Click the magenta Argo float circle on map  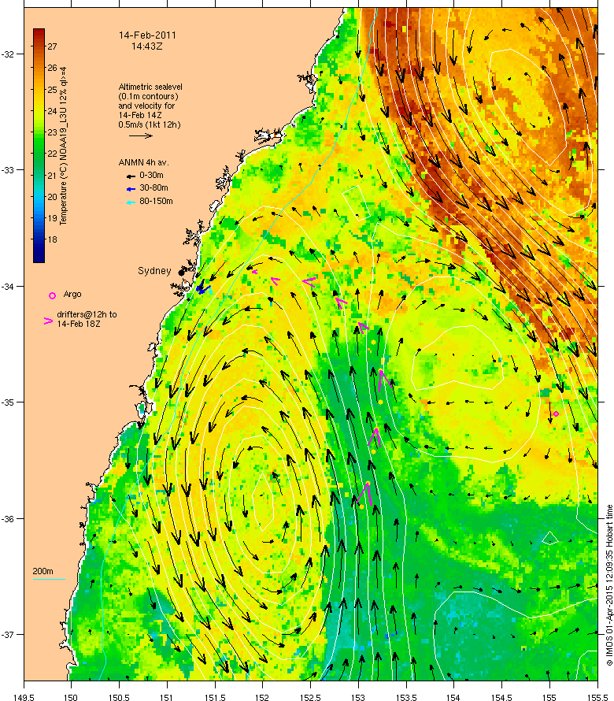coord(556,414)
